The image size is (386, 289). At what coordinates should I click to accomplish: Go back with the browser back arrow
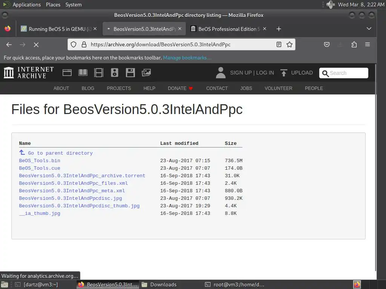pos(9,45)
